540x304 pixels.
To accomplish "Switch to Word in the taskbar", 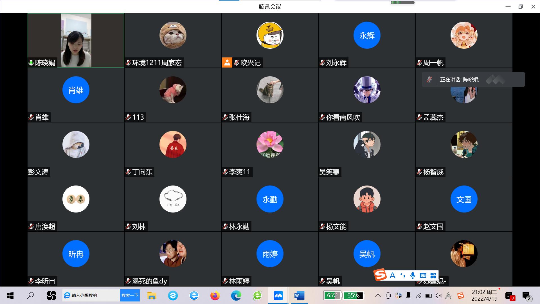I will 299,296.
